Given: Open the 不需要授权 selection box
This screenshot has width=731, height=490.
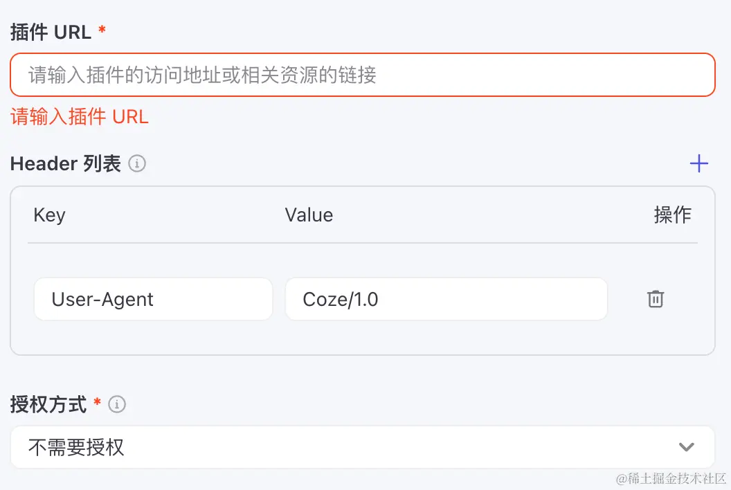Looking at the screenshot, I should (x=346, y=447).
